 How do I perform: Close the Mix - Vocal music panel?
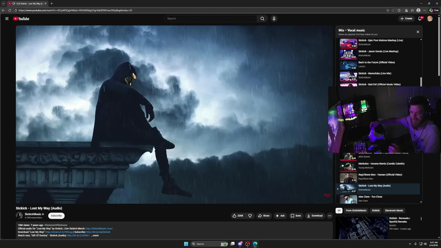pyautogui.click(x=418, y=32)
